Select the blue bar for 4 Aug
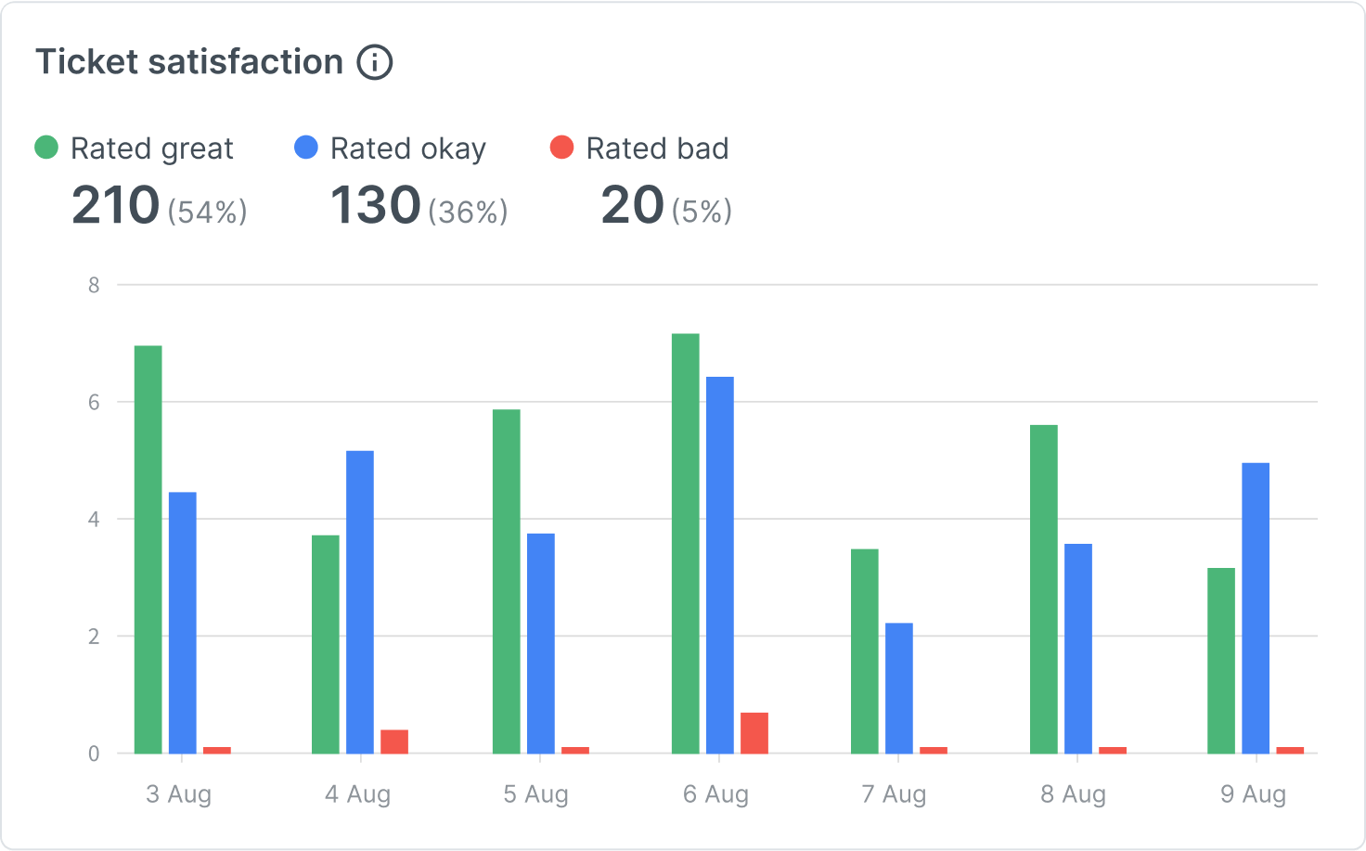 point(360,601)
